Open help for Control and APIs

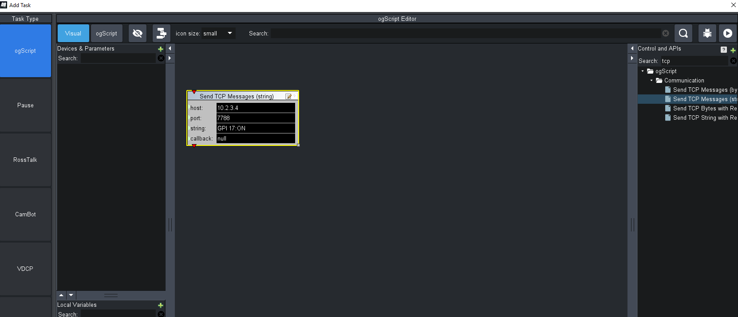click(724, 50)
